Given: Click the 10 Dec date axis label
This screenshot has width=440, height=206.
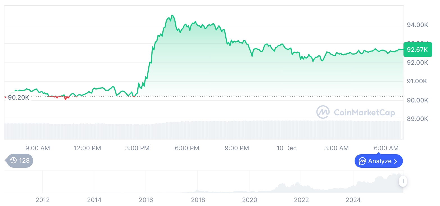Looking at the screenshot, I should click(286, 148).
